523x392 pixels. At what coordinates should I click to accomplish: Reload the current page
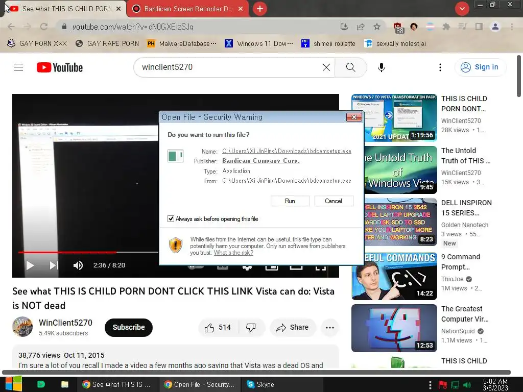[x=44, y=27]
